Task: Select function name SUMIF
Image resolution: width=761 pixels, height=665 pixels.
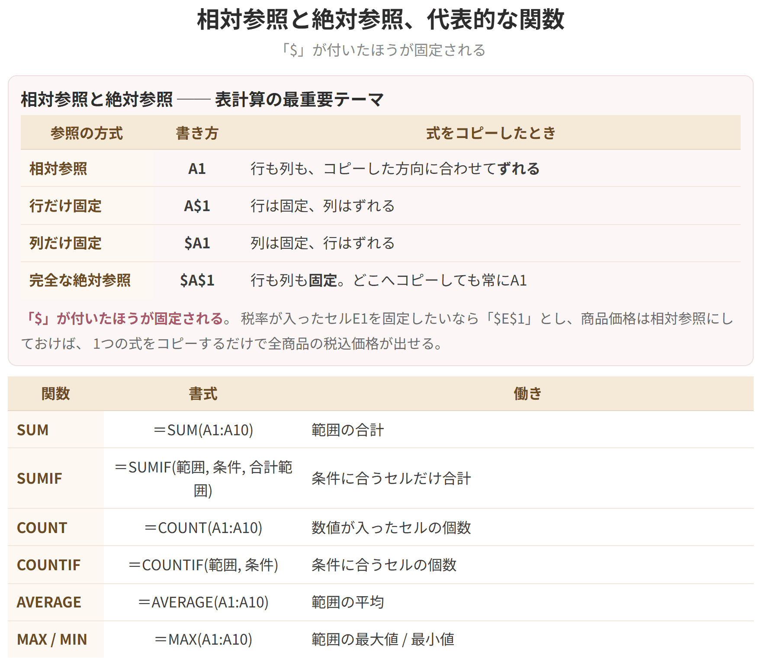Action: click(39, 479)
